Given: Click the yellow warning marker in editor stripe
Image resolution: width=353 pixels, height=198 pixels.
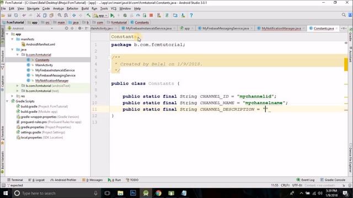Looking at the screenshot, I should coord(346,64).
